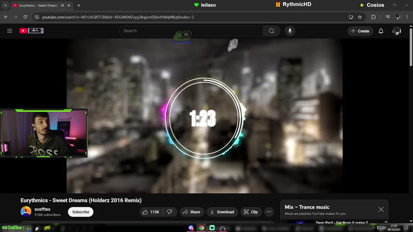Close the Eurythmics - Sweet Dreams tab
The height and width of the screenshot is (232, 413).
point(69,5)
